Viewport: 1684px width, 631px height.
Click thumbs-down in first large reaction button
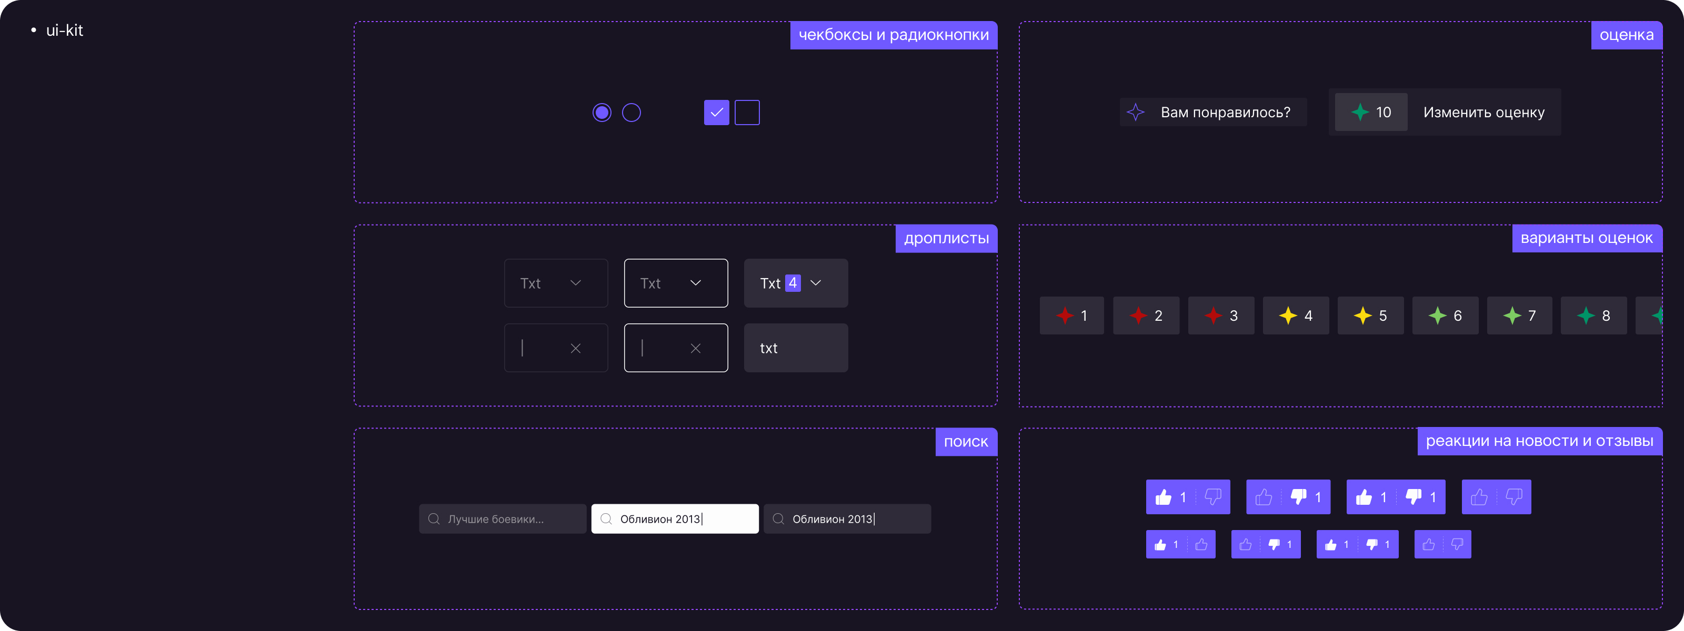pyautogui.click(x=1212, y=497)
